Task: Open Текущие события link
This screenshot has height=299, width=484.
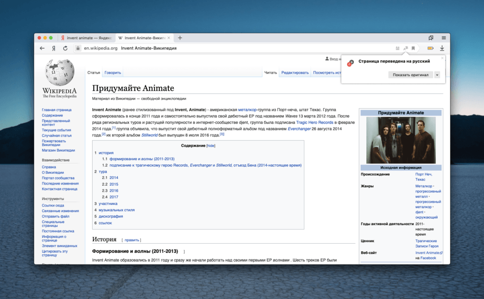Action: pyautogui.click(x=56, y=130)
